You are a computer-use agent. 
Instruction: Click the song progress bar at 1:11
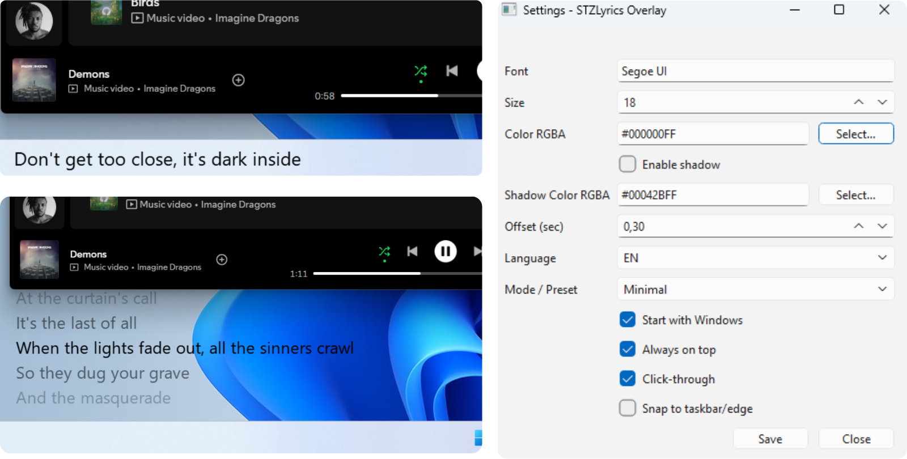pos(397,273)
